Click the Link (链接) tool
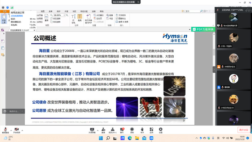Viewport: 252px width, 142px height. 110,15
